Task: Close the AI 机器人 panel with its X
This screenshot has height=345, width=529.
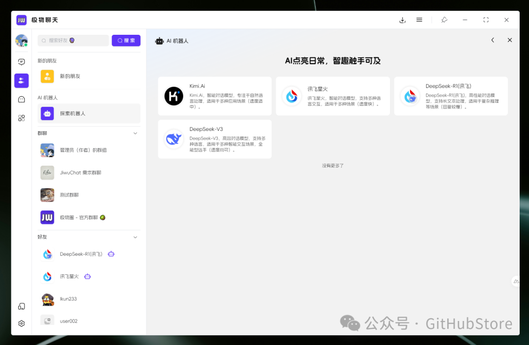Action: [x=510, y=40]
